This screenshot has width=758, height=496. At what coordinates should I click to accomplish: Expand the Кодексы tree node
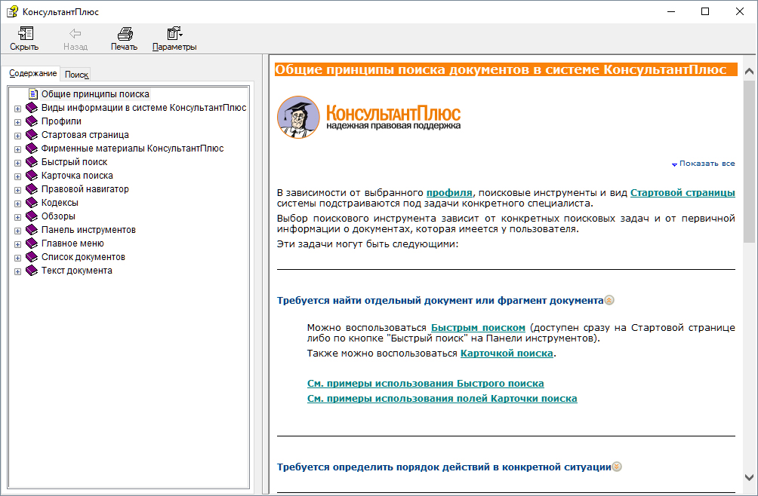(x=17, y=204)
